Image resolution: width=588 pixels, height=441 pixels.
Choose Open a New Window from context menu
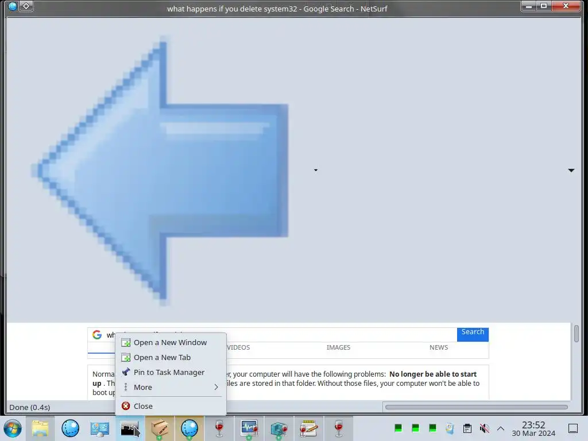[171, 342]
